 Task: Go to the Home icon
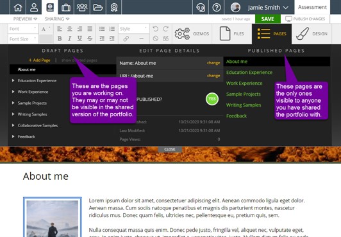tap(18, 7)
